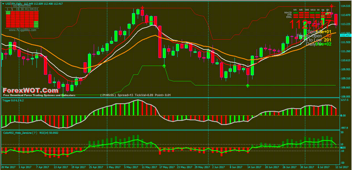Click the red sell arrow above the 10 May peak
352x170 pixels.
click(142, 8)
